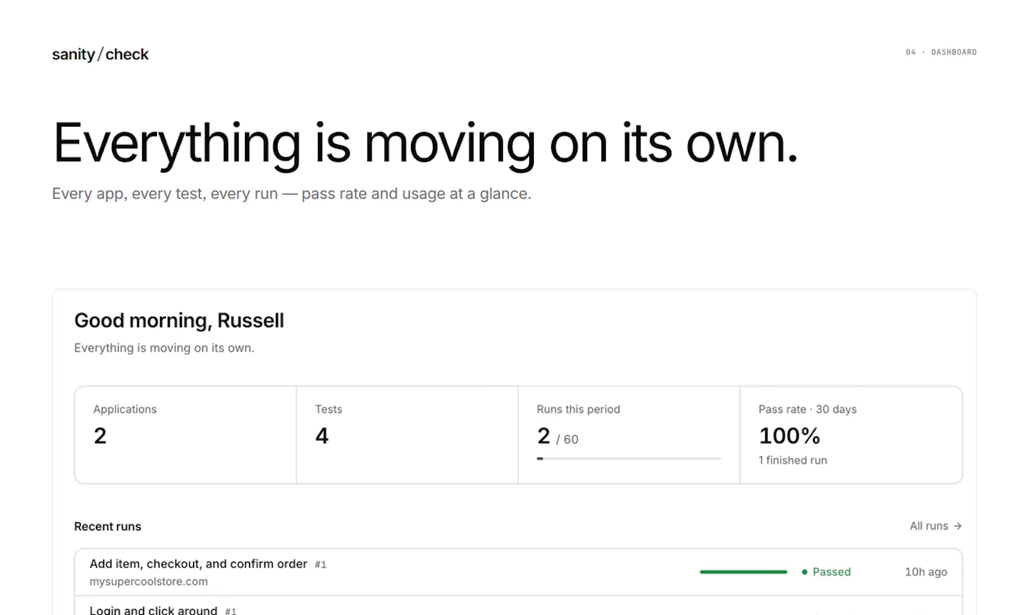This screenshot has width=1029, height=615.
Task: Open the Add item, checkout, confirm order run
Action: tap(518, 572)
